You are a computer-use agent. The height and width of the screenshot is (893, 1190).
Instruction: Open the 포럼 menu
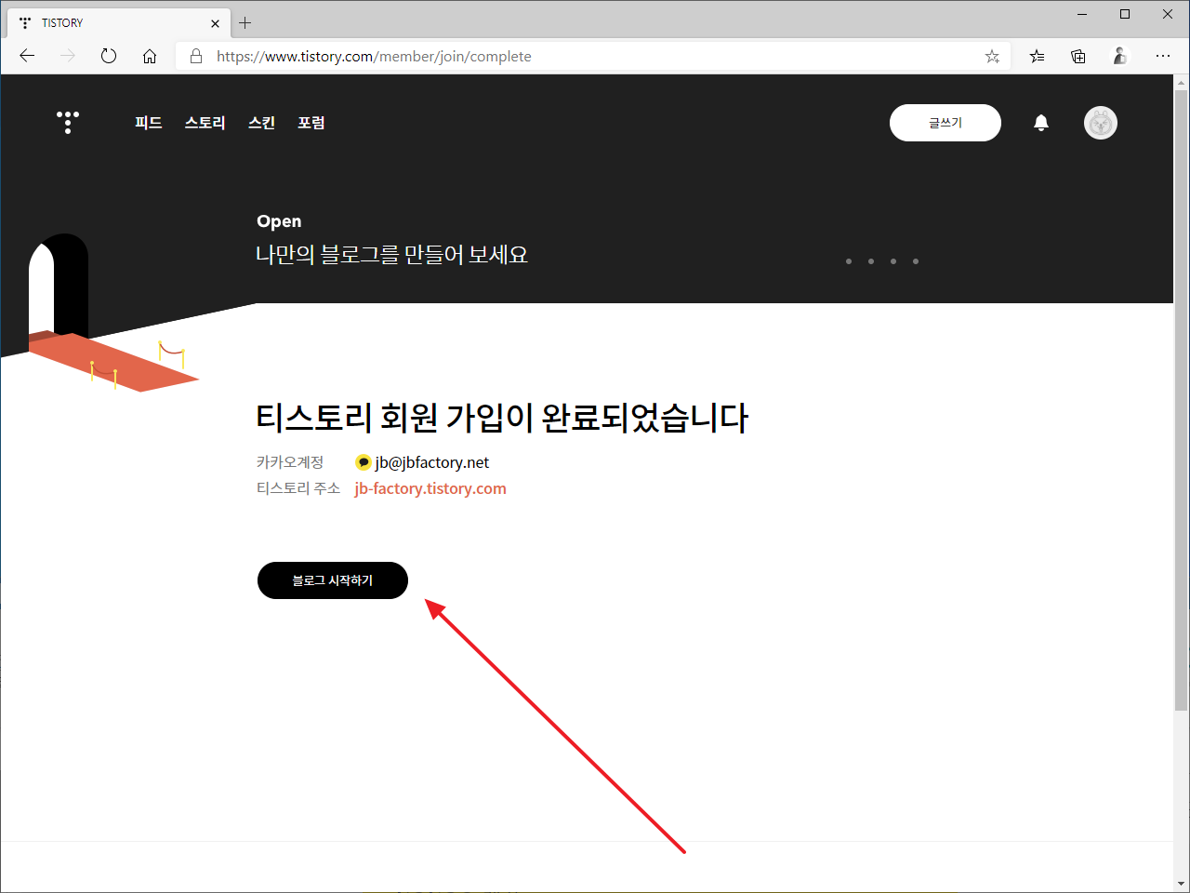coord(311,123)
